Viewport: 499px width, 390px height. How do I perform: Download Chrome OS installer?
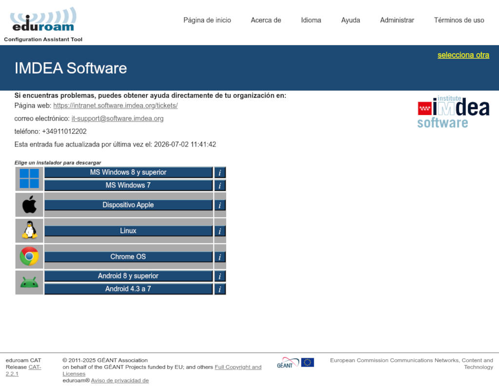pyautogui.click(x=128, y=257)
